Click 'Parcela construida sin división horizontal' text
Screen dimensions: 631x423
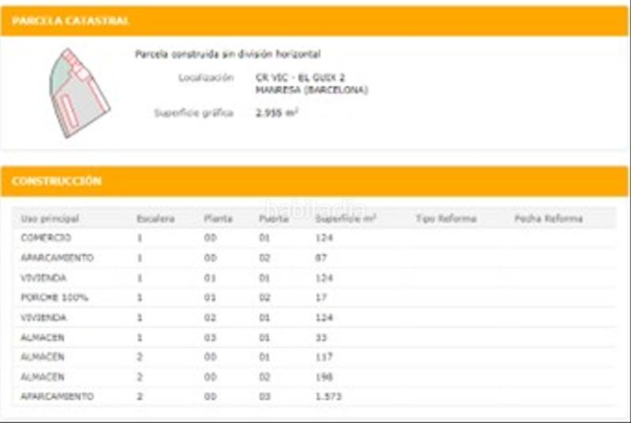point(228,54)
